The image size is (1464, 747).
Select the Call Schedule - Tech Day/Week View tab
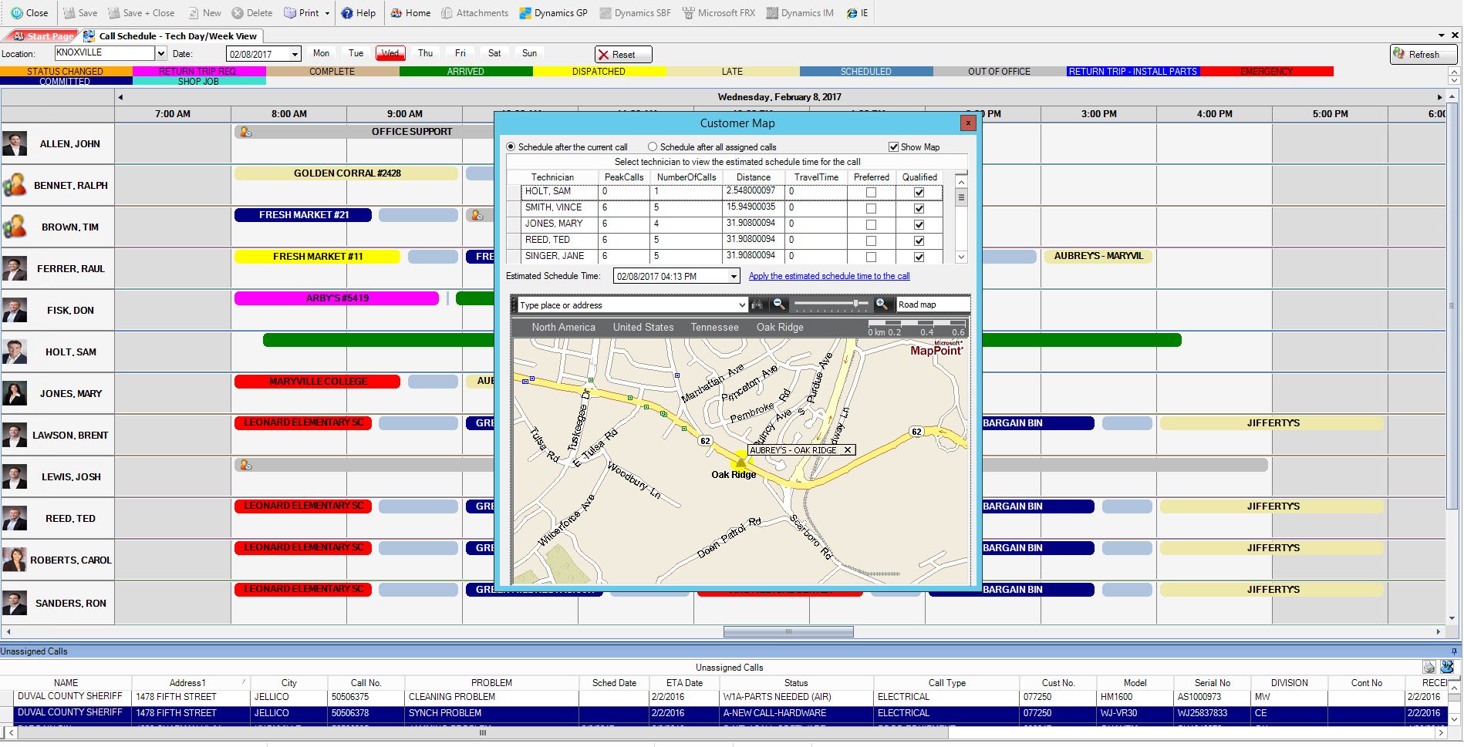171,35
